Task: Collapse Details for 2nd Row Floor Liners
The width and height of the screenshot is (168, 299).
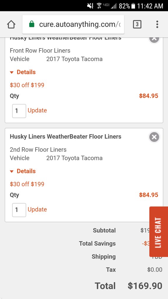Action: (x=23, y=171)
